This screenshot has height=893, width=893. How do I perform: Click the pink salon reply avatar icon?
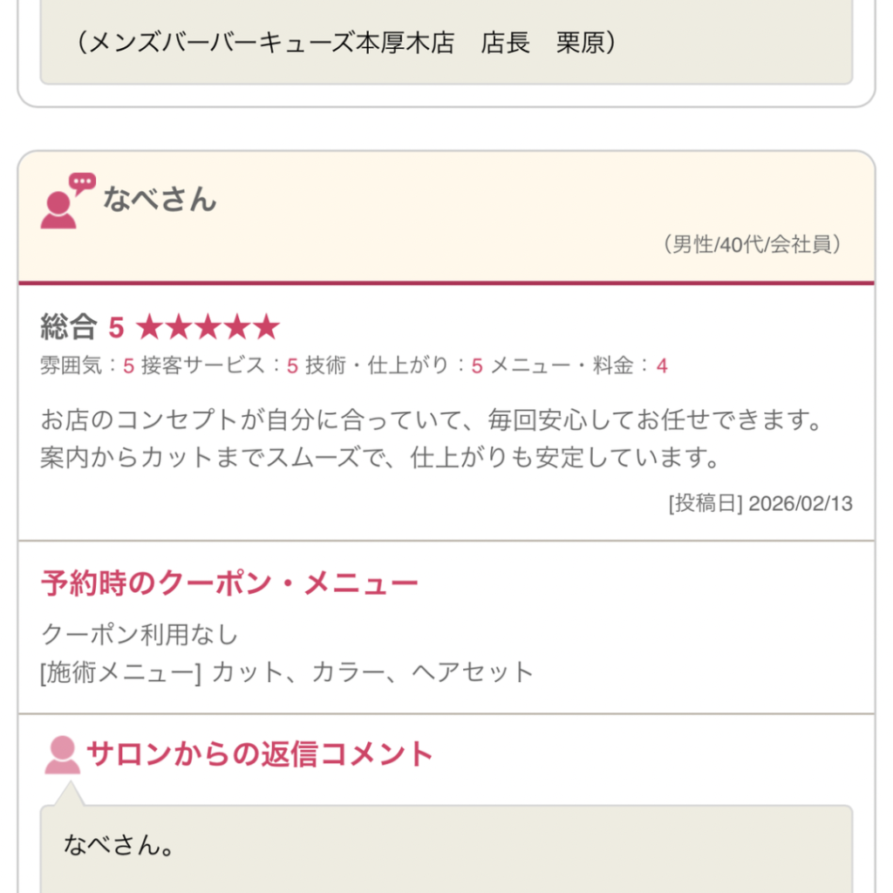[62, 755]
